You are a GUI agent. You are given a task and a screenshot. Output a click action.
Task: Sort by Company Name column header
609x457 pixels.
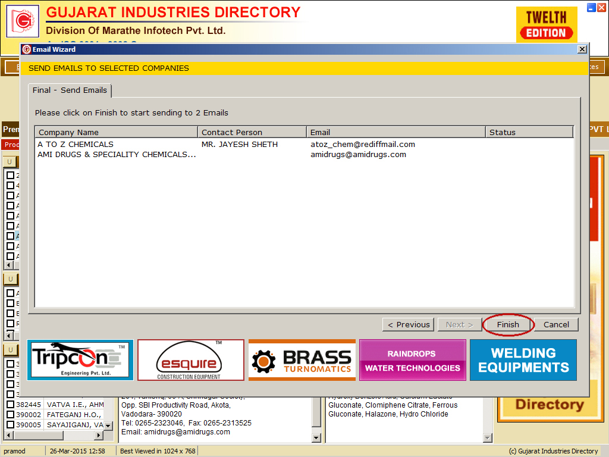(x=116, y=132)
